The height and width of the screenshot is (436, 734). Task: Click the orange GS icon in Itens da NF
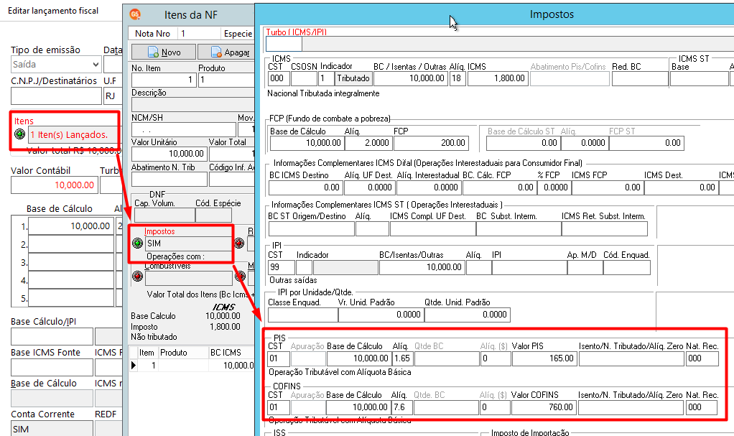point(135,14)
